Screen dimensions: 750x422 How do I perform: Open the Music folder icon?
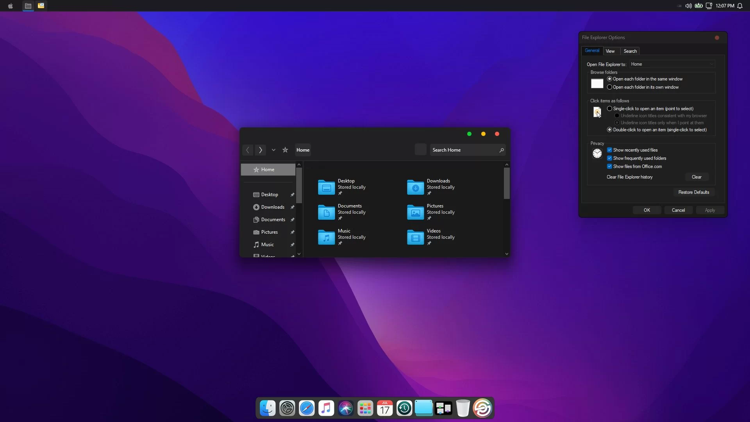click(x=326, y=237)
